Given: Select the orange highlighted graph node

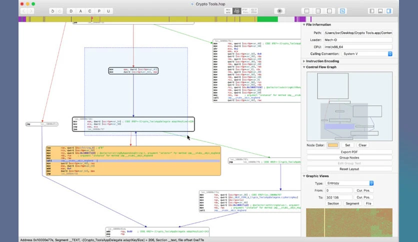Looking at the screenshot, I should tap(133, 160).
